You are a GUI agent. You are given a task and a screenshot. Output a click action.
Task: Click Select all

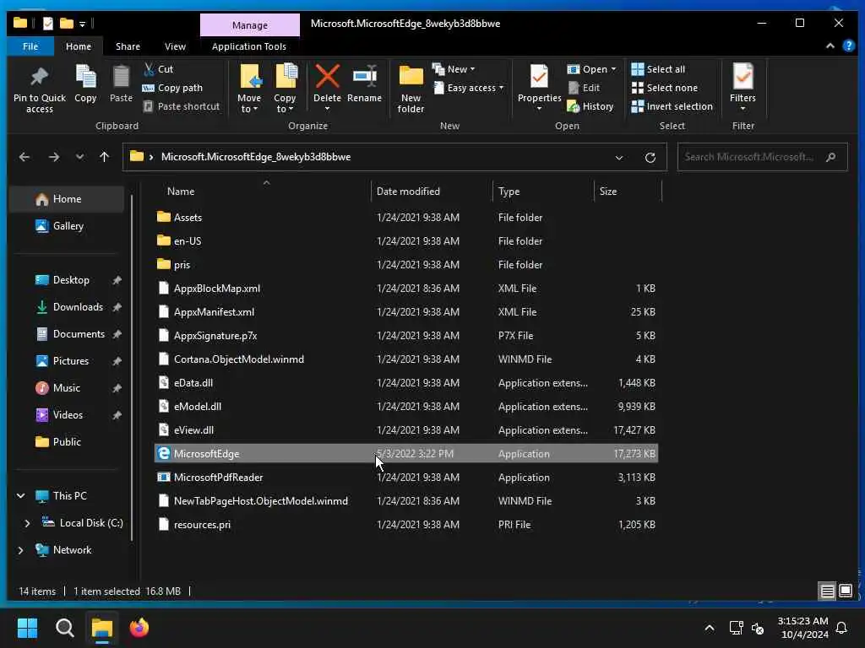click(658, 69)
